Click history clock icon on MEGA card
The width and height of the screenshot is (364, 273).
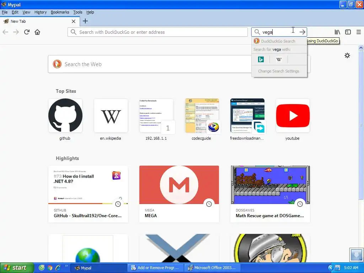pos(209,204)
